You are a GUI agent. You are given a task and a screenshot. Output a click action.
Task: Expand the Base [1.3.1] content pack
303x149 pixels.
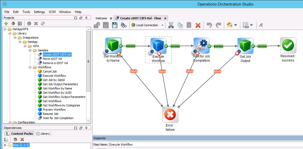[x=5, y=145]
